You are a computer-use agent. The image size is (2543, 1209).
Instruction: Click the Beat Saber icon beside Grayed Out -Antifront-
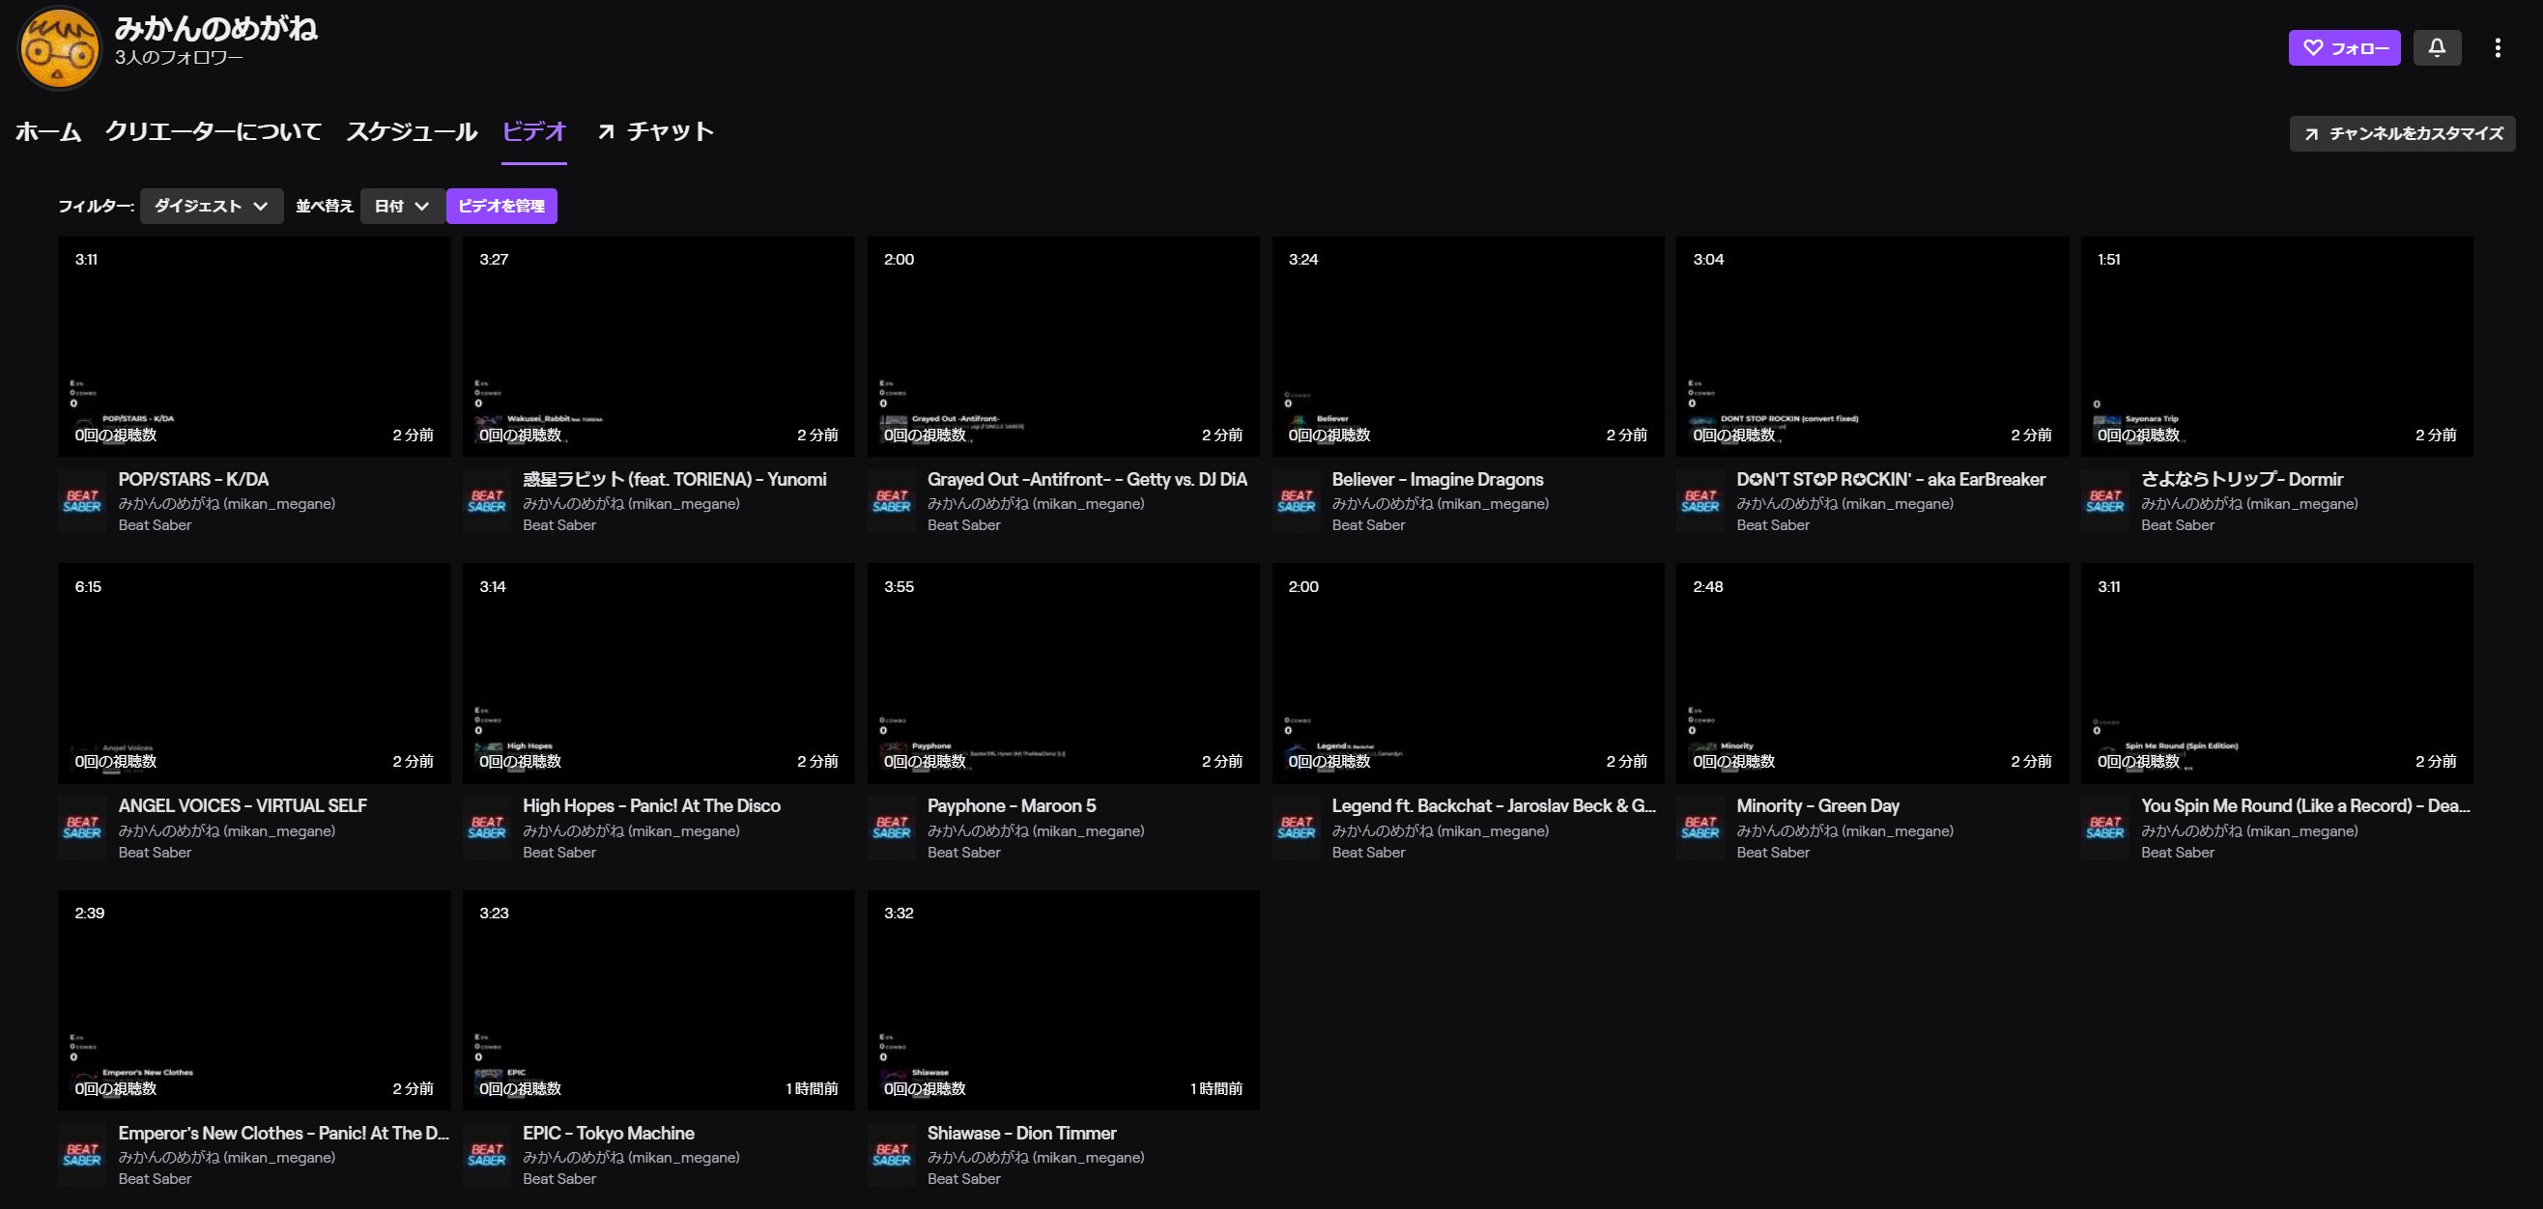click(892, 501)
